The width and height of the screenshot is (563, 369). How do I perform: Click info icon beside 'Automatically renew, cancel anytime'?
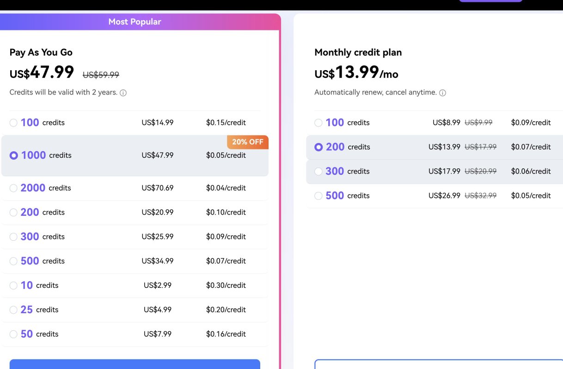coord(442,92)
